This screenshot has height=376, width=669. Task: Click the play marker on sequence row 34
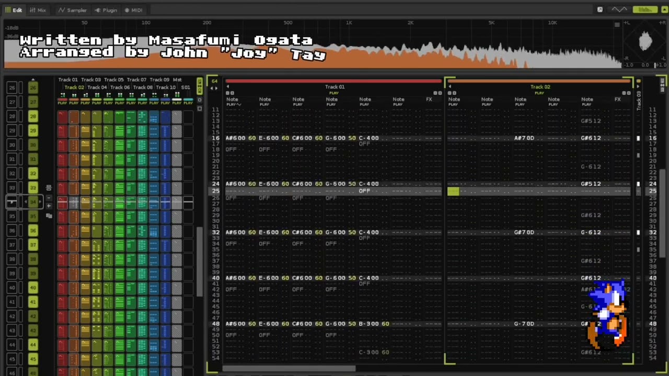click(11, 202)
